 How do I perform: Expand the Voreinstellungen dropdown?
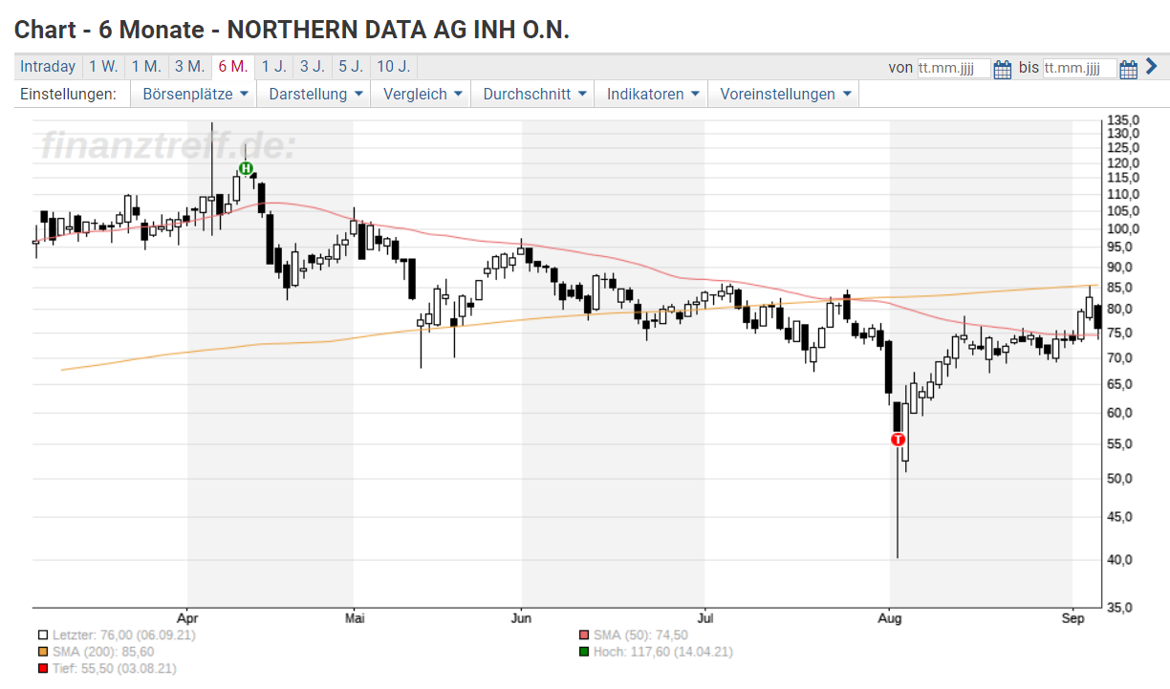783,94
